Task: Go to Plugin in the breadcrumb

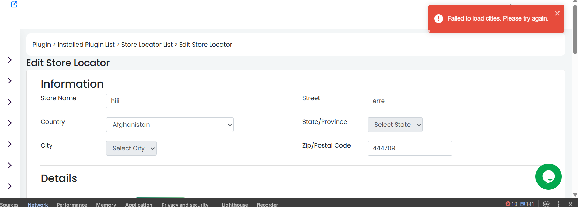Action: [42, 45]
